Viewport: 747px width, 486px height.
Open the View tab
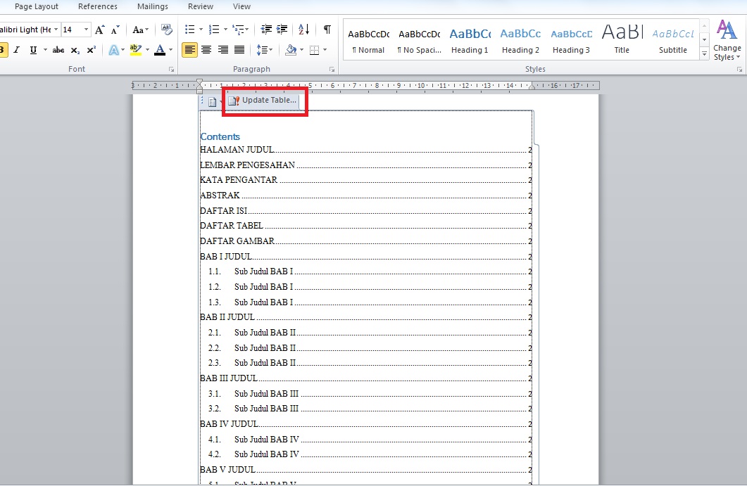pyautogui.click(x=241, y=6)
